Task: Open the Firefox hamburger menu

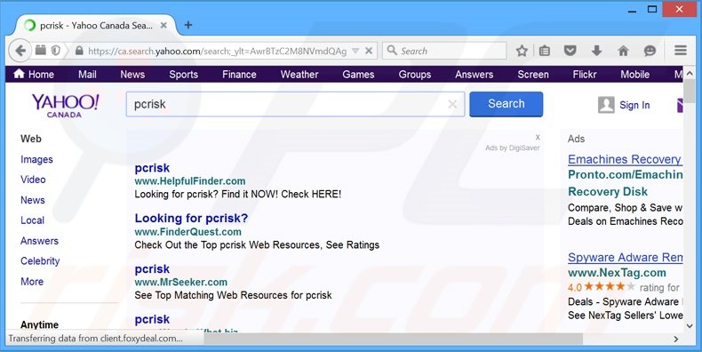Action: pyautogui.click(x=681, y=50)
